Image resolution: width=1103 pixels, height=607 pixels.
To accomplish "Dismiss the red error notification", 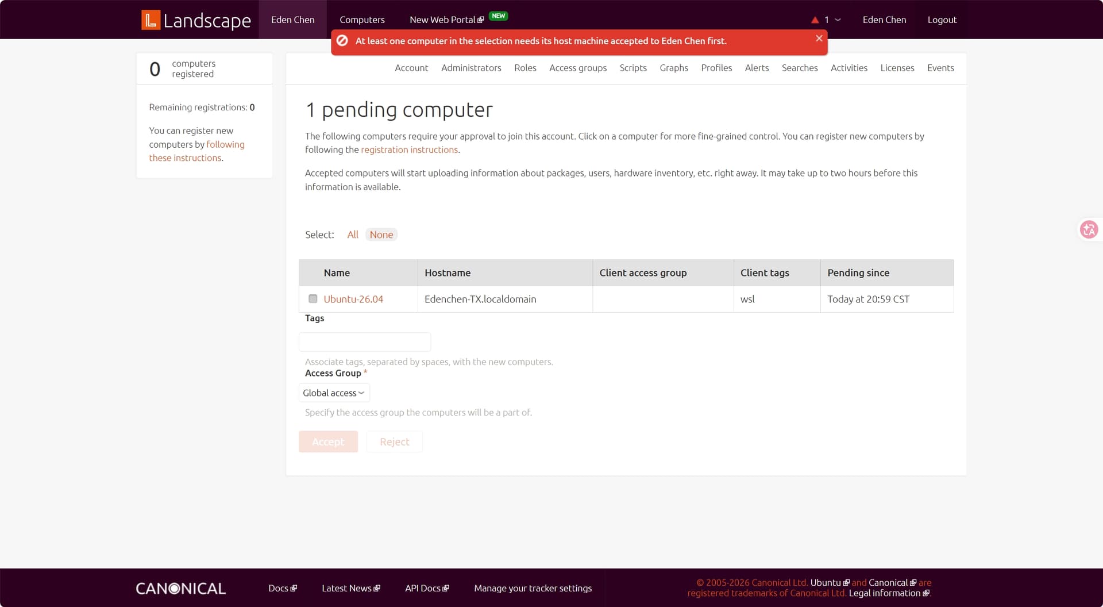I will pyautogui.click(x=819, y=39).
